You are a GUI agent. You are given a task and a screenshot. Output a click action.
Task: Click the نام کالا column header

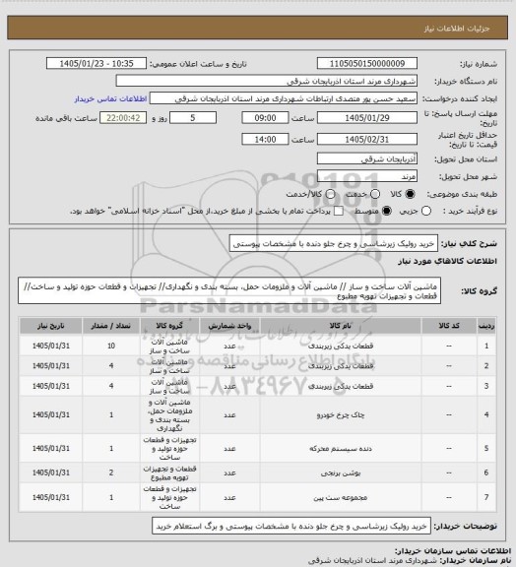pyautogui.click(x=341, y=326)
